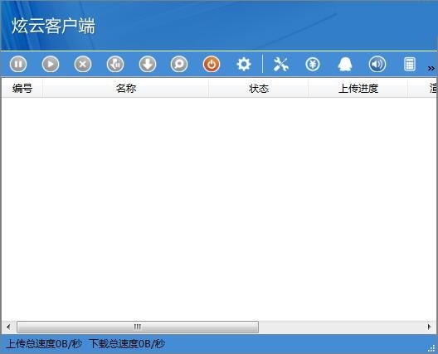Click the window resize grip corner
The image size is (438, 354).
pyautogui.click(x=431, y=348)
